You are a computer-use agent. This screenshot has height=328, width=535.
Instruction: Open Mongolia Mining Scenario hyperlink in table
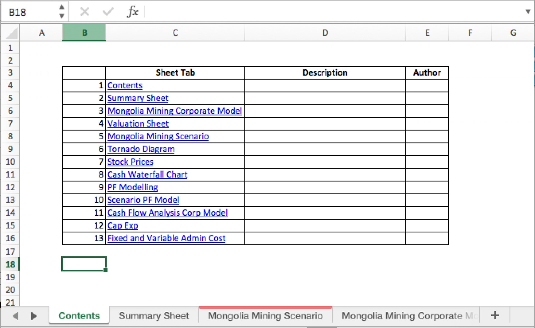click(158, 136)
